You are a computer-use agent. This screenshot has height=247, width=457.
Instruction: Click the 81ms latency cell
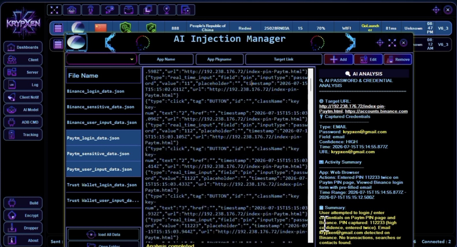pos(391,28)
